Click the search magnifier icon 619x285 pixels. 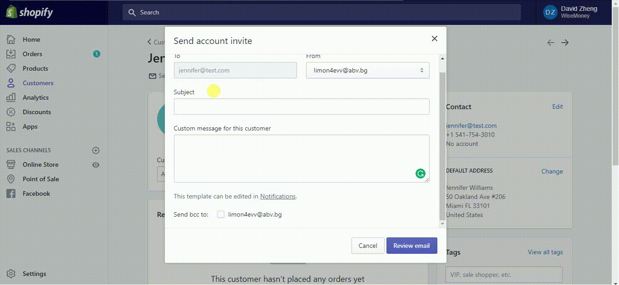click(132, 12)
